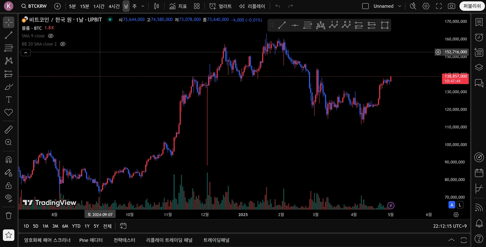Open the heart icons tool
Screen dimensions: 486x247
pyautogui.click(x=9, y=112)
